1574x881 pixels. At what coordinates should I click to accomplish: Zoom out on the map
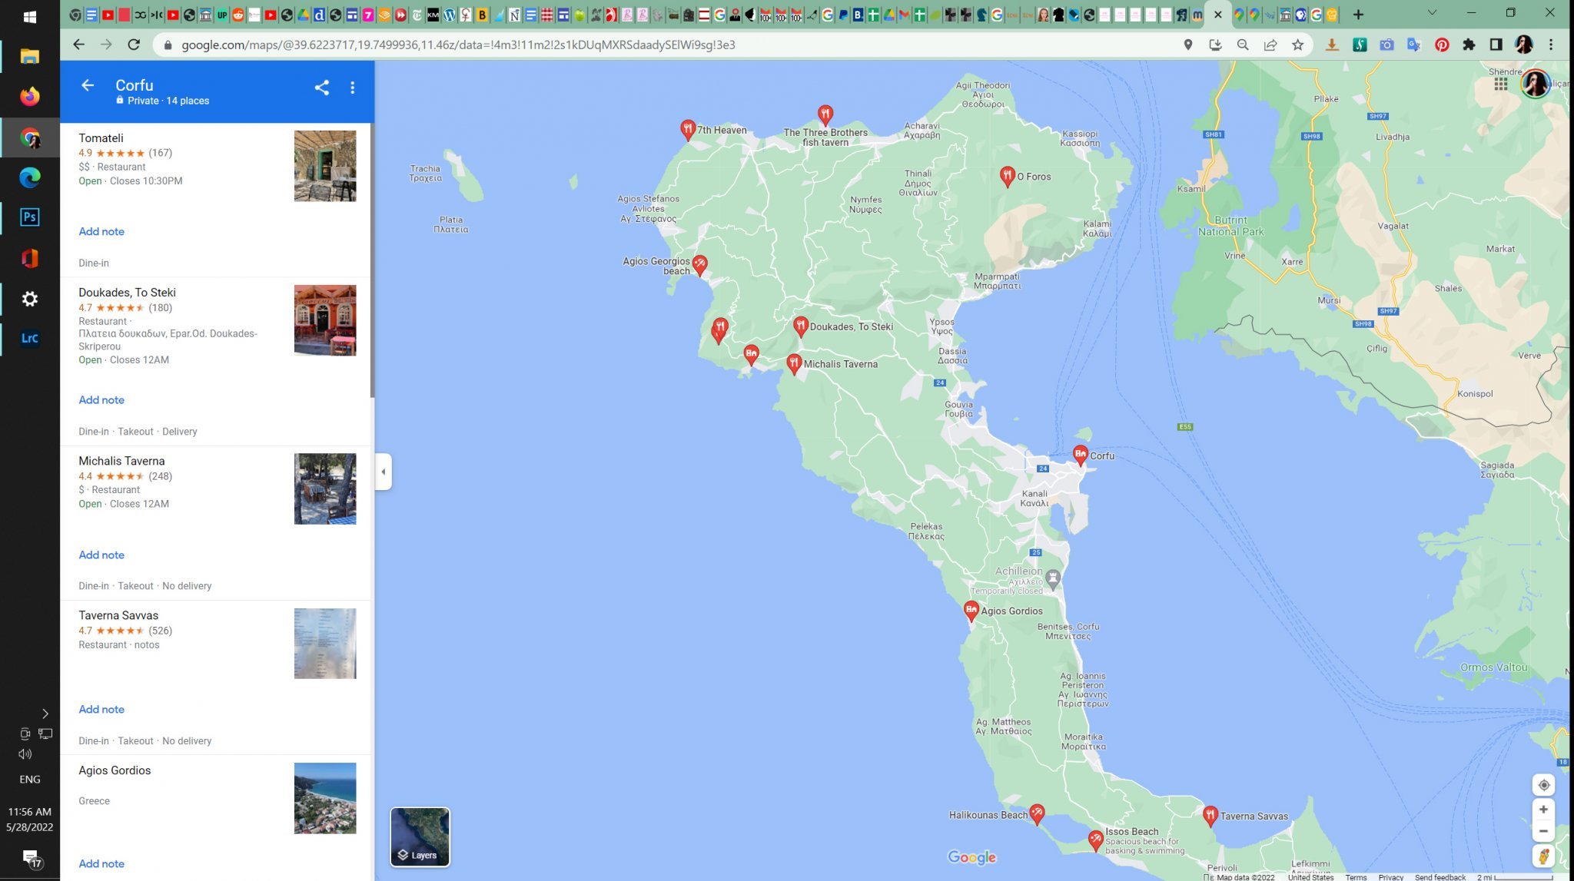click(x=1543, y=831)
